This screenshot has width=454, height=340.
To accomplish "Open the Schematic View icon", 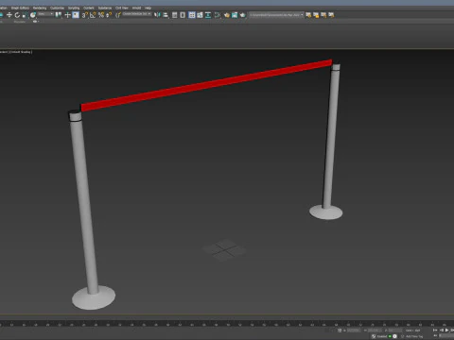I will (x=208, y=15).
